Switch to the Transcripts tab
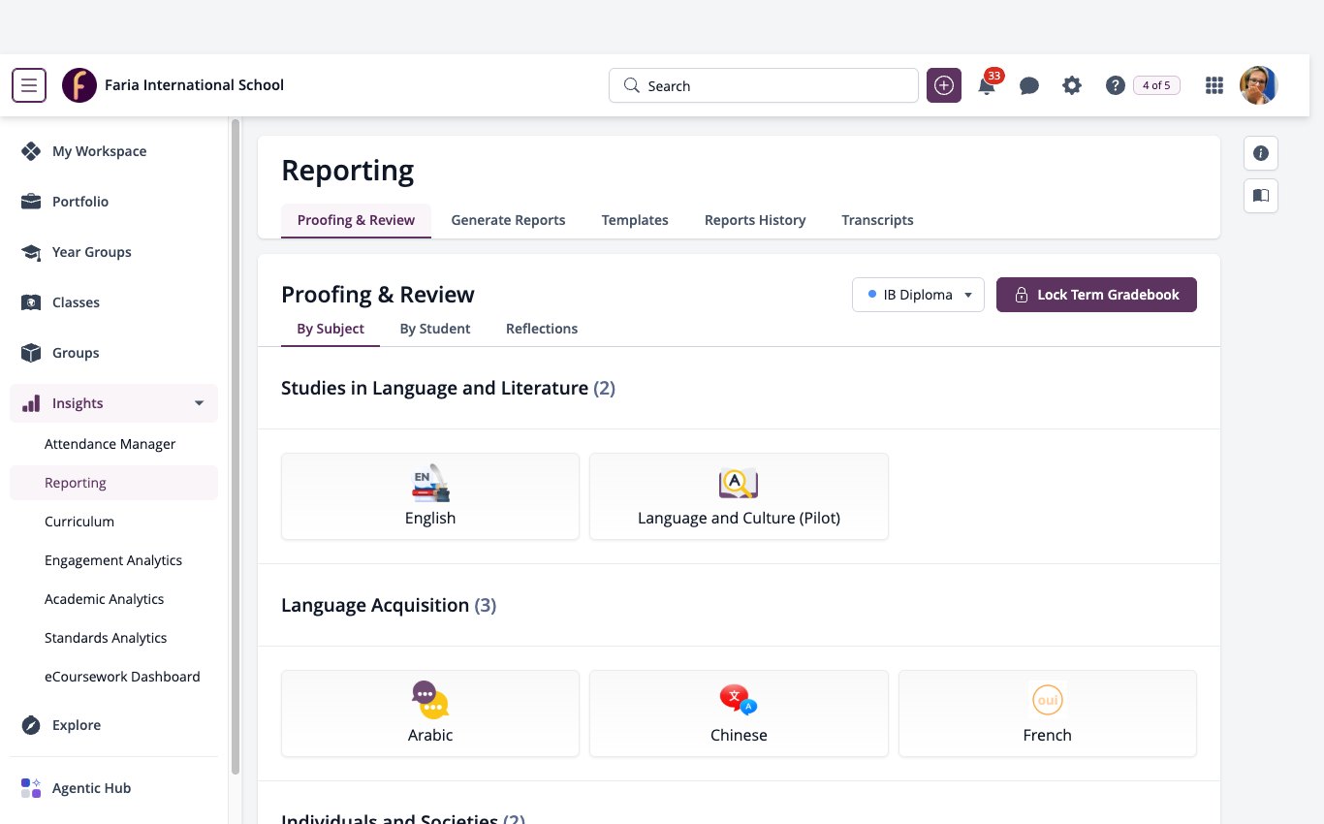 [x=877, y=220]
